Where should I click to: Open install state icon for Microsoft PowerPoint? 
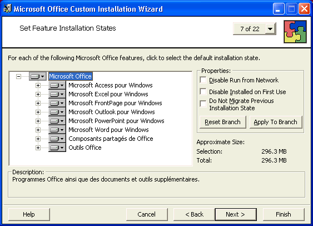click(x=57, y=121)
